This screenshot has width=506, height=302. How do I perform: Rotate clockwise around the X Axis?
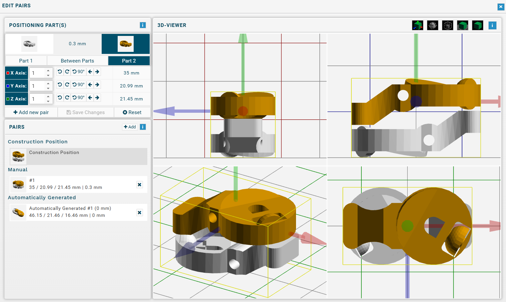67,72
